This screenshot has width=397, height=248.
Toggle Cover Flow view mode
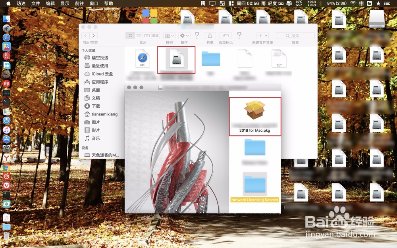[154, 35]
